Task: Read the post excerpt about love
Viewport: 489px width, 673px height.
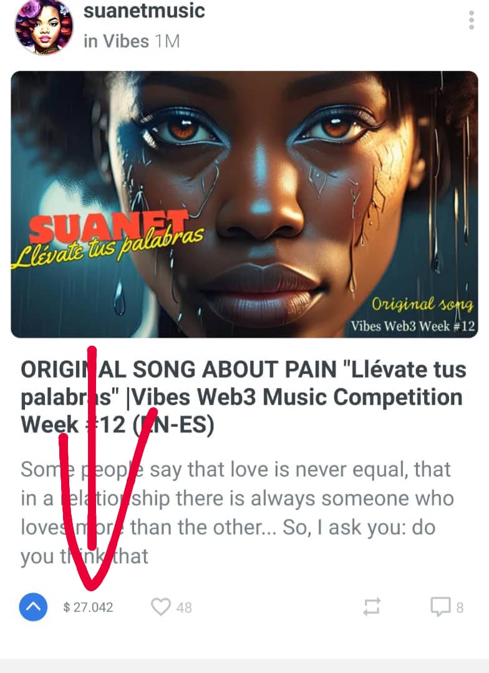Action: pos(237,513)
